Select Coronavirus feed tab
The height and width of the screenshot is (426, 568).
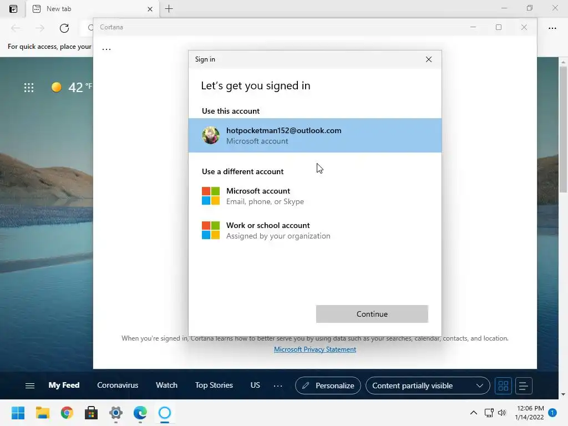(118, 385)
